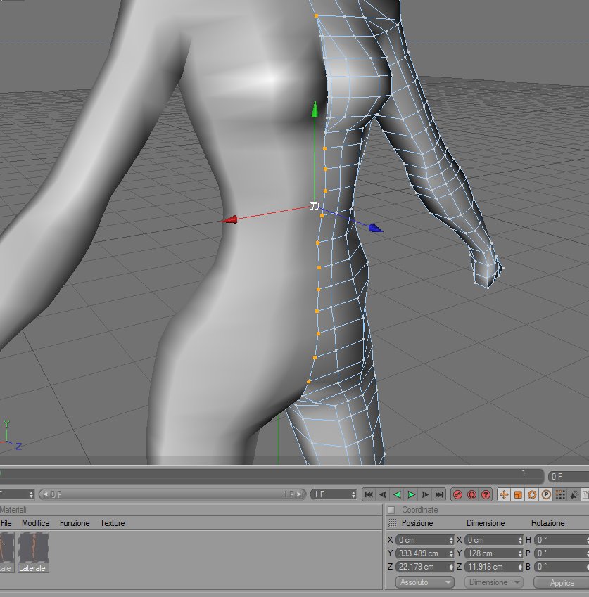Toggle scale keyframe recording orange square icon

coord(518,494)
